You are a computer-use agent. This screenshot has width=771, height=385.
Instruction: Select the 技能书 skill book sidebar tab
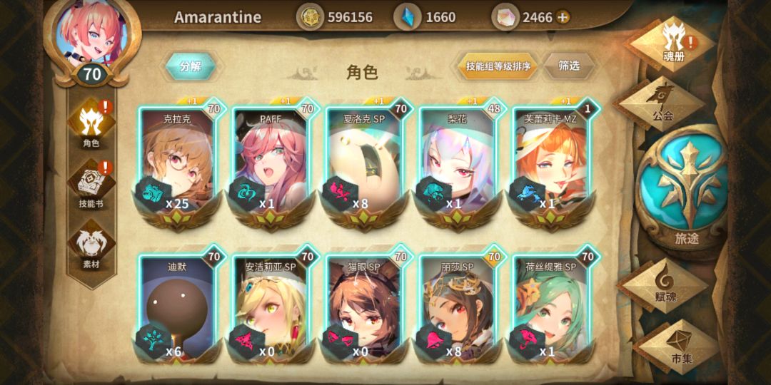91,183
